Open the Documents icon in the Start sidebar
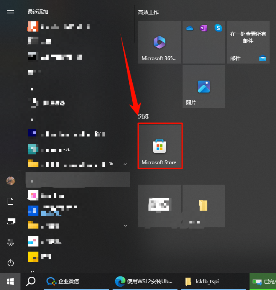The width and height of the screenshot is (276, 290). tap(11, 201)
